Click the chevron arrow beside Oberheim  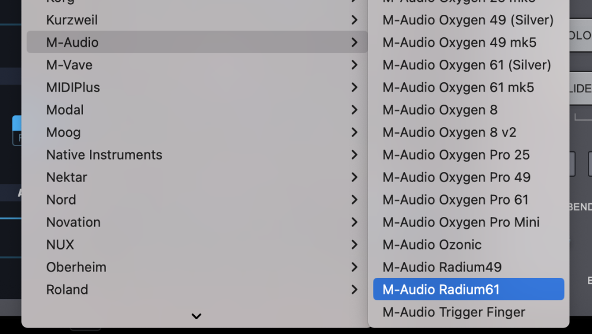[x=354, y=267]
